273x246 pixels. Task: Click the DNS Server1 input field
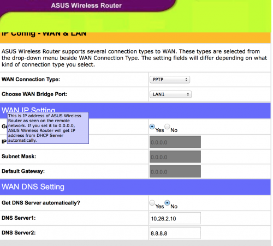click(175, 218)
